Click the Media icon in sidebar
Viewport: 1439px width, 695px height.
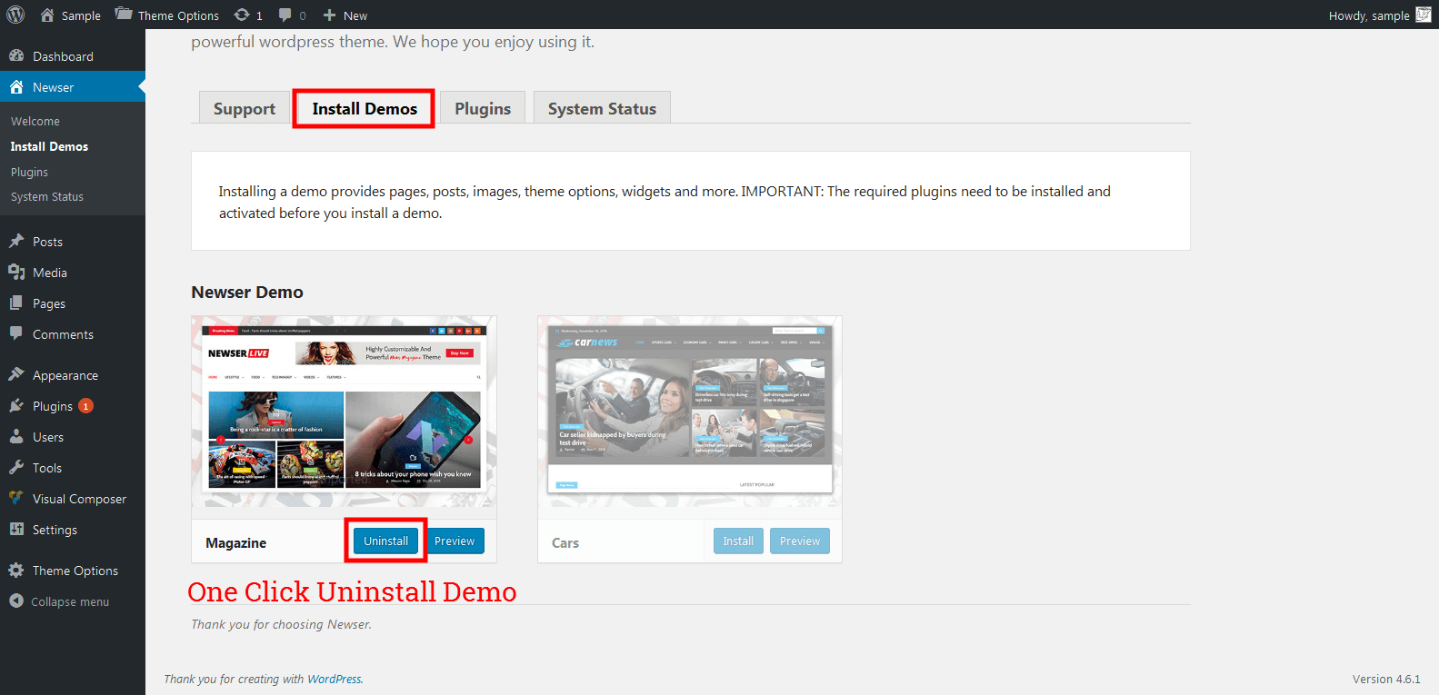tap(16, 273)
